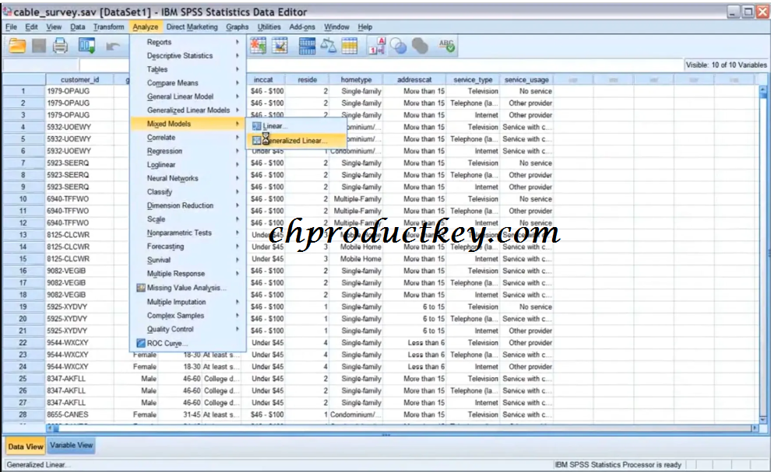
Task: Expand the Nonparametric Tests submenu arrow
Action: click(x=237, y=233)
